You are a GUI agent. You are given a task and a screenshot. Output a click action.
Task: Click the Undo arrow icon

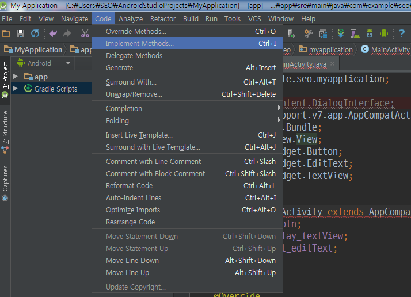(x=53, y=33)
